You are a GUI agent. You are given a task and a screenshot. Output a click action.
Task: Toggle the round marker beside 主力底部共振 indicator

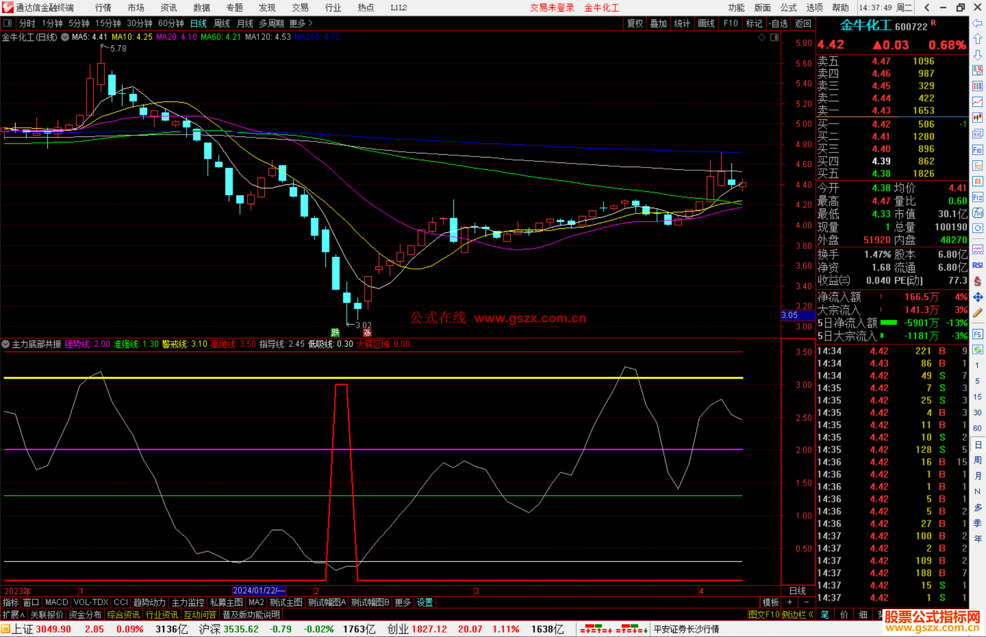(5, 344)
